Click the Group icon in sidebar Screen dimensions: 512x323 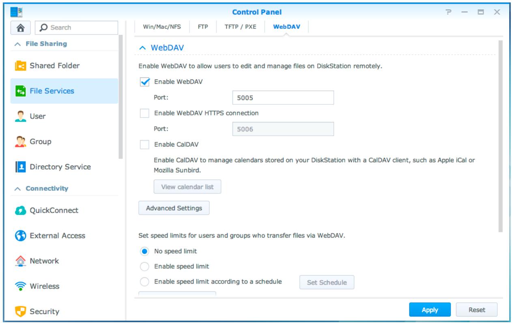tap(20, 142)
